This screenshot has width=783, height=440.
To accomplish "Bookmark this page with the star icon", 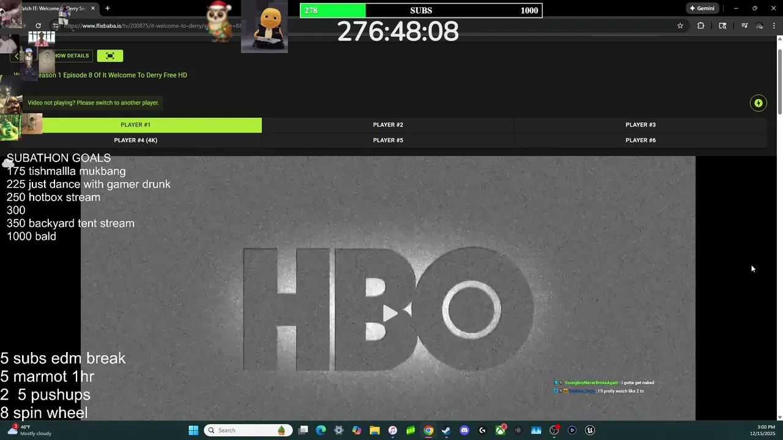I will [x=680, y=26].
